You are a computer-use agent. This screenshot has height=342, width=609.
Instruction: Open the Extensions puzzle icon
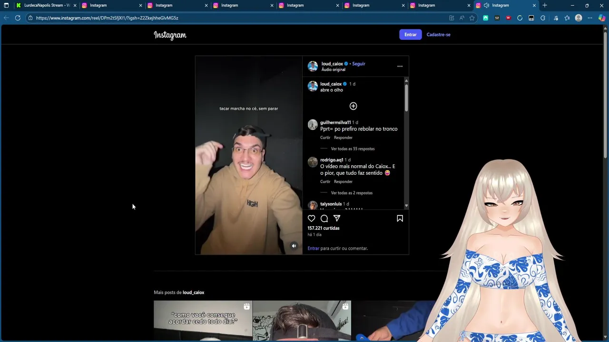543,18
